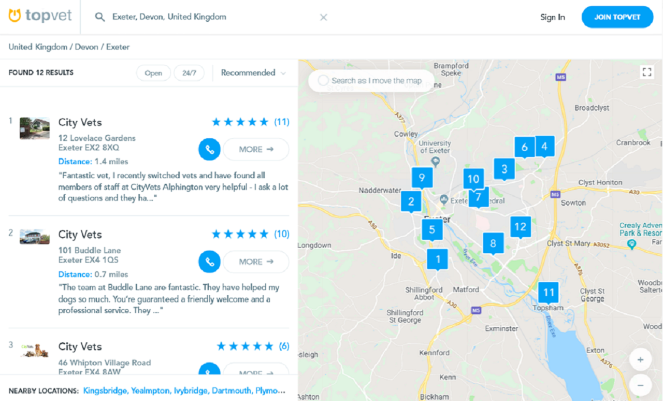Open the Kingsbridge nearby location

click(x=105, y=391)
